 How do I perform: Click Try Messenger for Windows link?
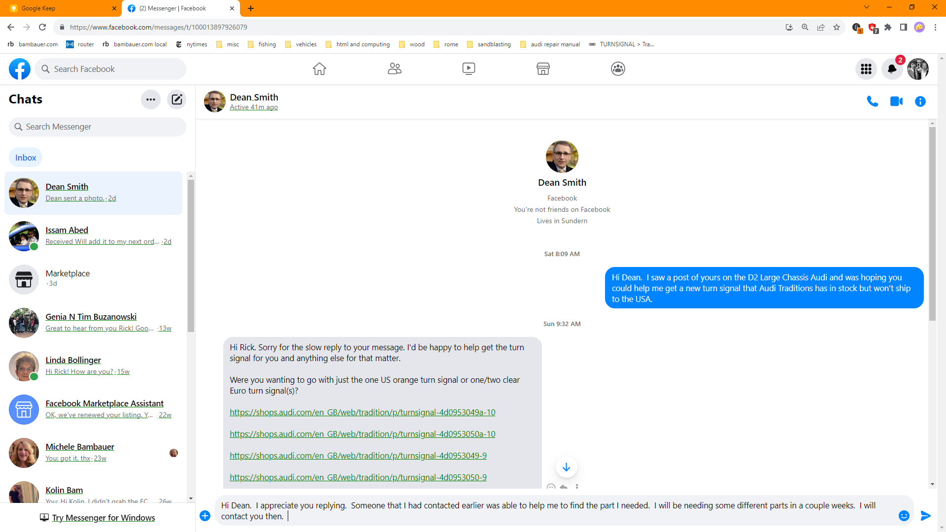pyautogui.click(x=103, y=517)
